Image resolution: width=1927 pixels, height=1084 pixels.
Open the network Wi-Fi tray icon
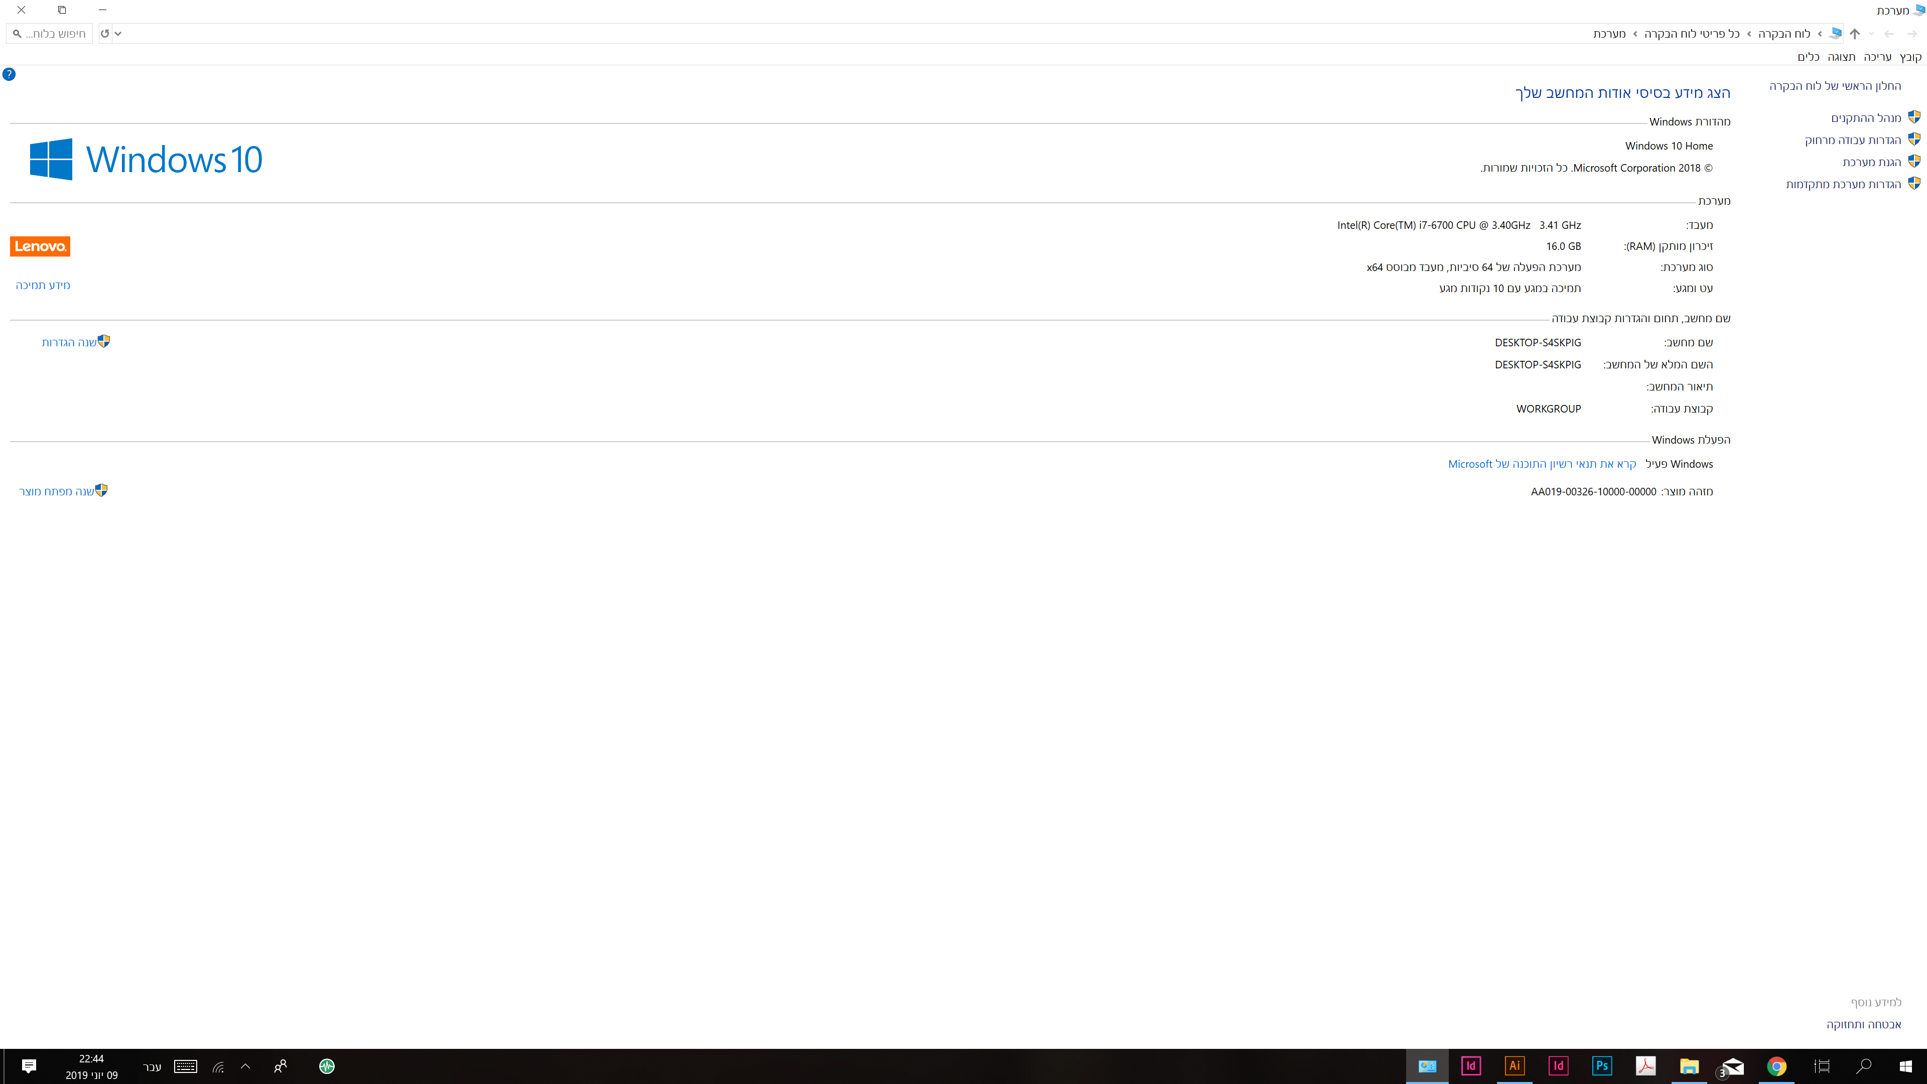(218, 1067)
